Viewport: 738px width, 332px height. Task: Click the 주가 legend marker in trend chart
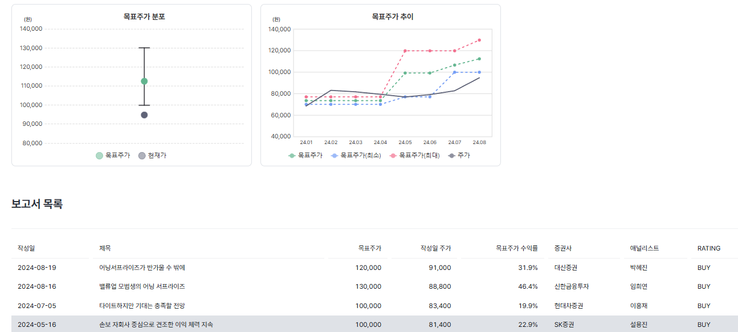452,154
